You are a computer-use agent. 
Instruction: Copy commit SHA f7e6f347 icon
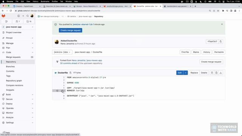point(221,42)
